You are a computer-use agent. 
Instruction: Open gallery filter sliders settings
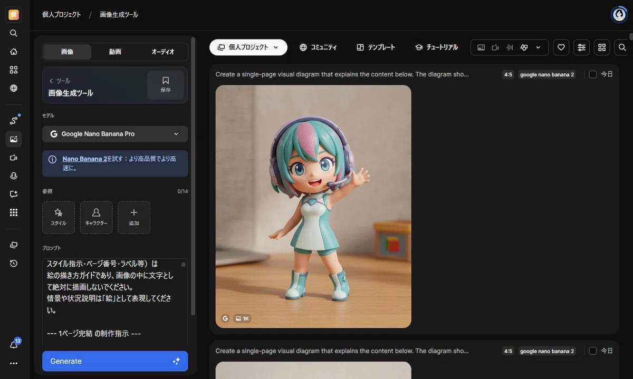[581, 47]
